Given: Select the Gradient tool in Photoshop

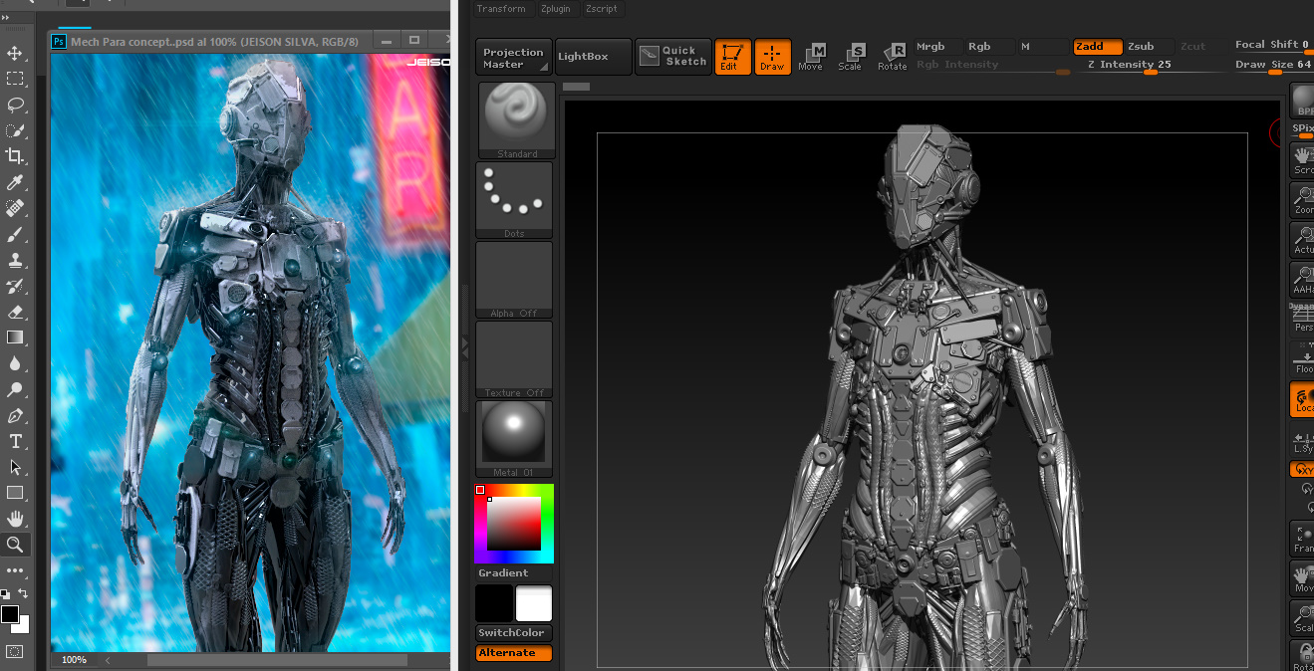Looking at the screenshot, I should pyautogui.click(x=15, y=337).
